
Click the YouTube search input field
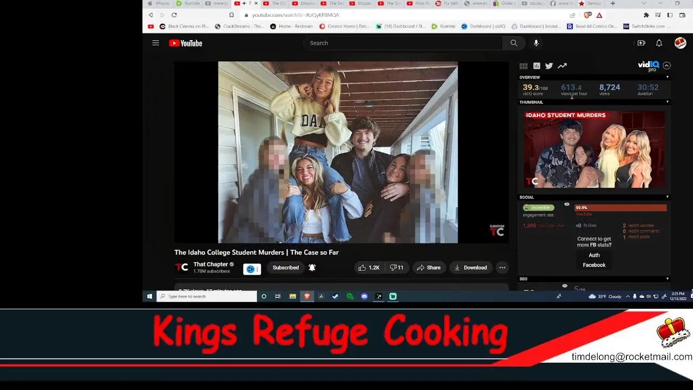pos(403,43)
